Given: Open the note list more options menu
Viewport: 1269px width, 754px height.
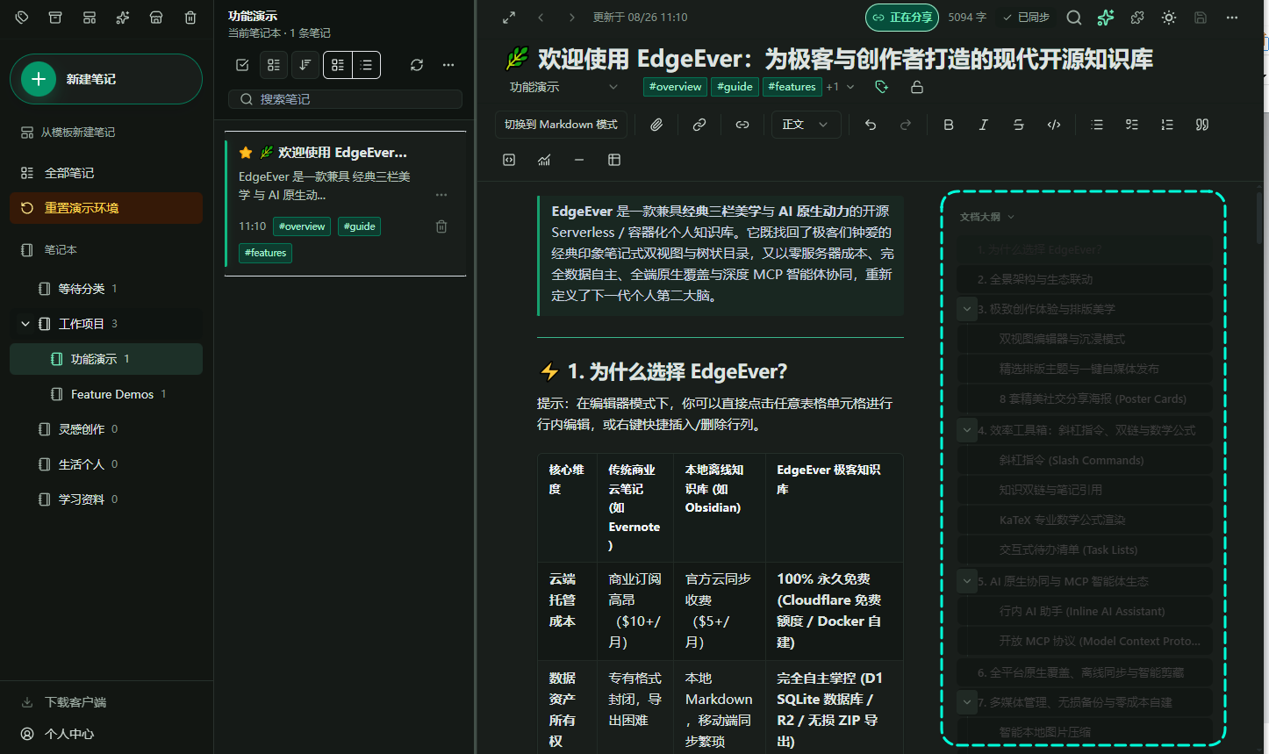Looking at the screenshot, I should [448, 65].
